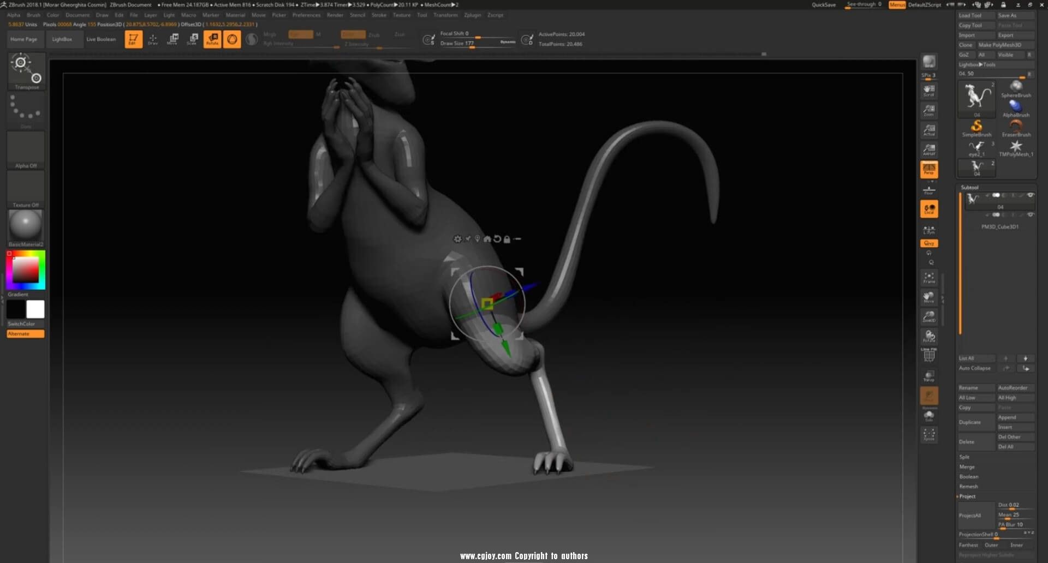Click the Append subtool button
The width and height of the screenshot is (1048, 563).
tap(1015, 417)
